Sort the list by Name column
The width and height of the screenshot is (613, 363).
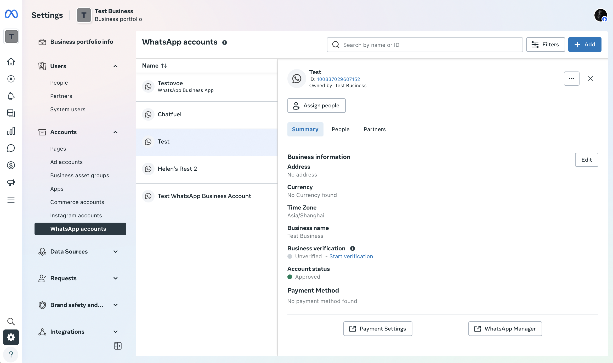coord(155,66)
